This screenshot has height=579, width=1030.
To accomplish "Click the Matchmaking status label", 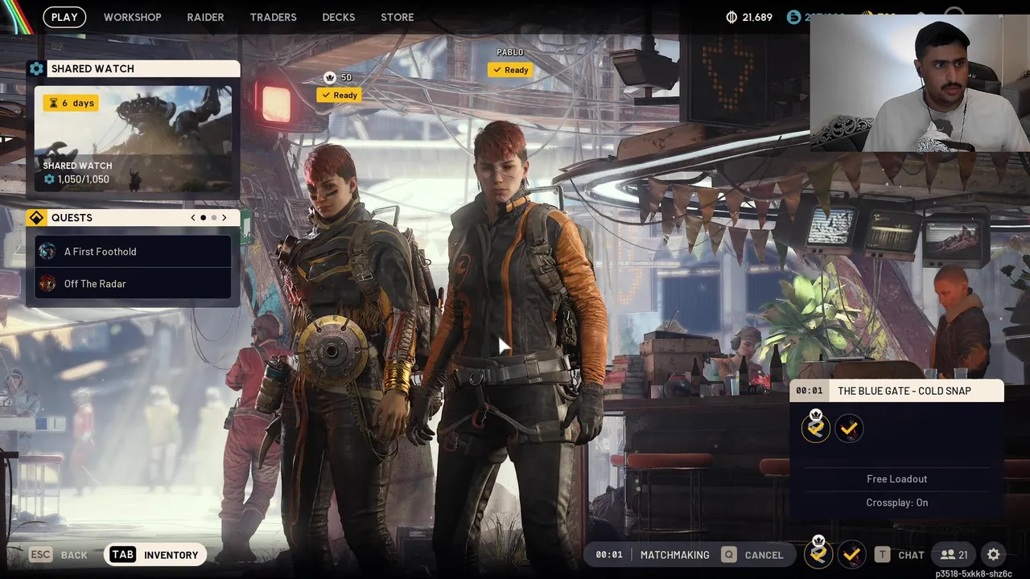I will point(674,555).
